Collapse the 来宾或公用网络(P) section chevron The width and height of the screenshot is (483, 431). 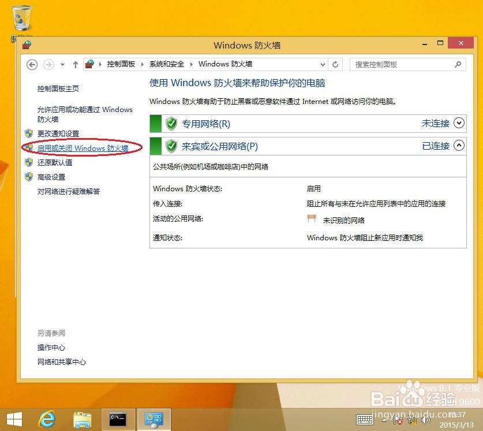click(459, 146)
